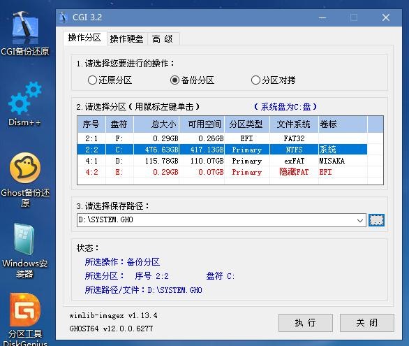This screenshot has height=346, width=409.
Task: Choose the 分区对拷 radio option
Action: coord(273,80)
